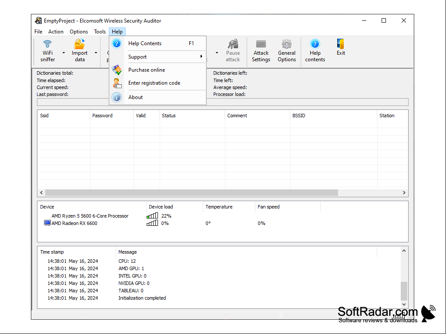Viewport: 446px width, 334px height.
Task: Click the AMD Radeon GPU monitor icon
Action: 47,223
